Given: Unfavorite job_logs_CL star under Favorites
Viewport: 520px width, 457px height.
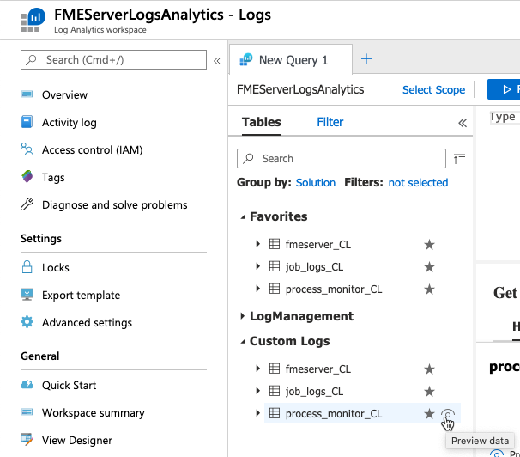Looking at the screenshot, I should point(429,267).
